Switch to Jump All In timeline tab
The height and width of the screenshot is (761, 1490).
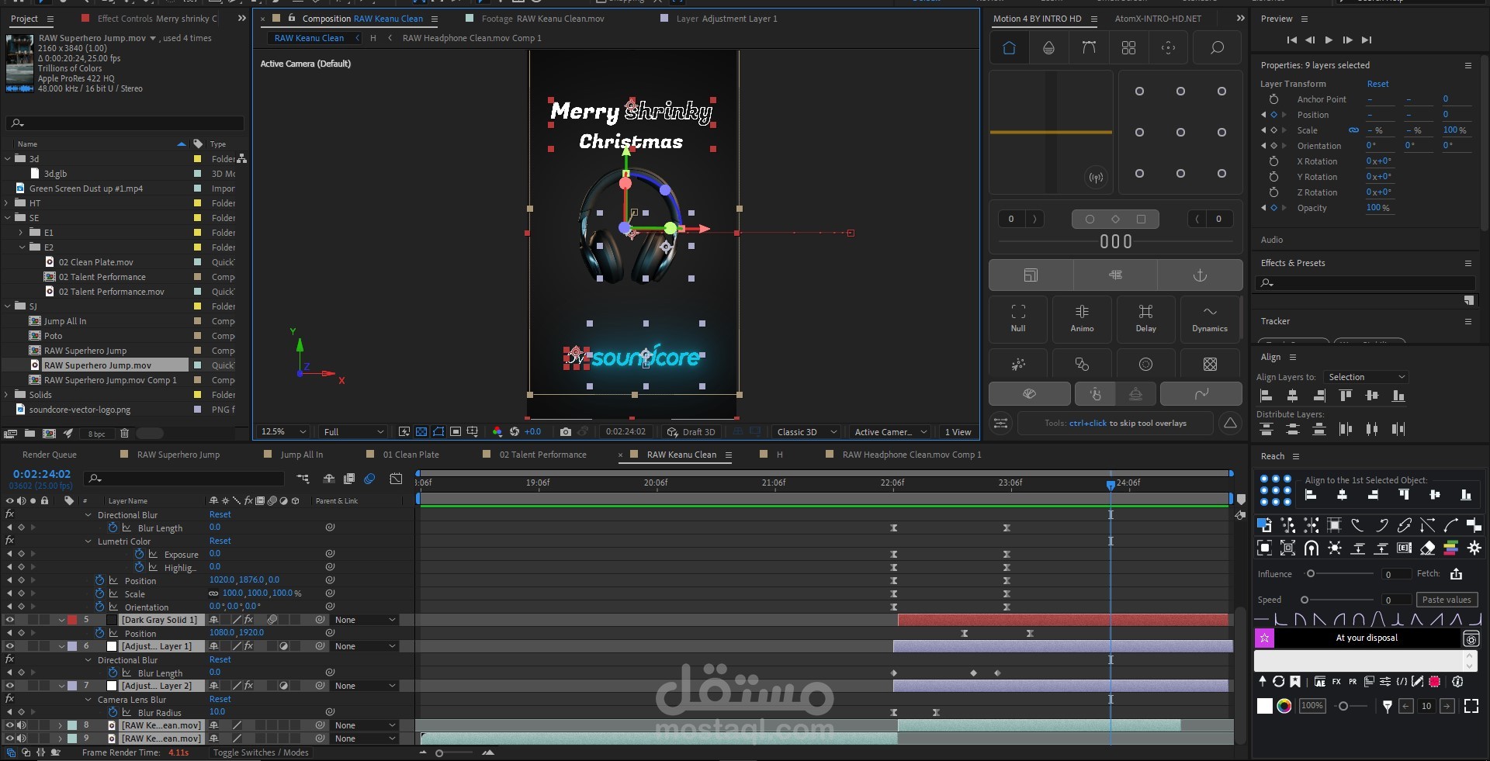pos(302,455)
